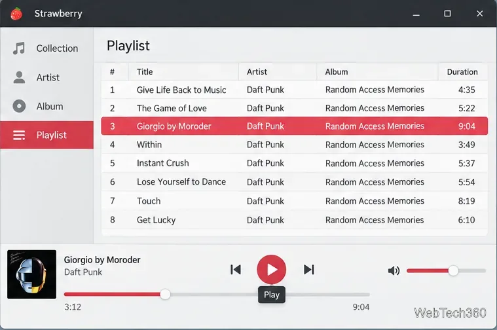Screen dimensions: 497x330
Task: Click the total time 9:04 under seek bar
Action: pos(361,307)
